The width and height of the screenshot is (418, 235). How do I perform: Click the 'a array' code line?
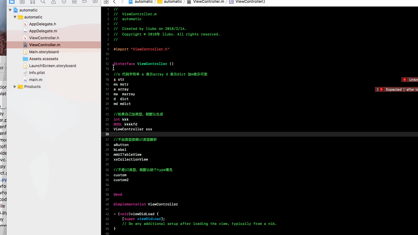[x=121, y=89]
